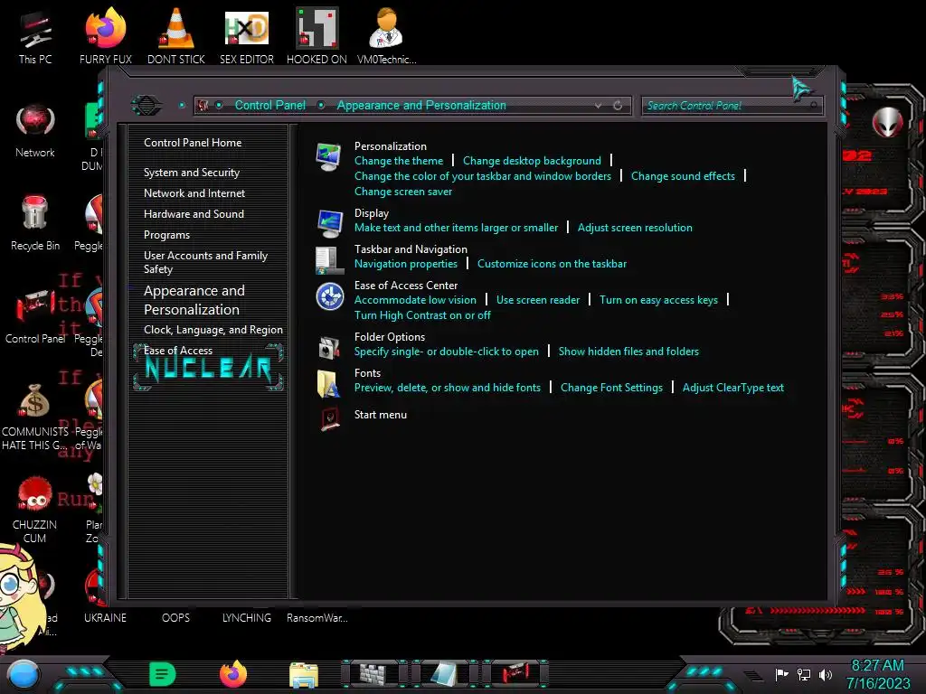This screenshot has height=694, width=926.
Task: Click the back navigation orb
Action: pos(146,106)
